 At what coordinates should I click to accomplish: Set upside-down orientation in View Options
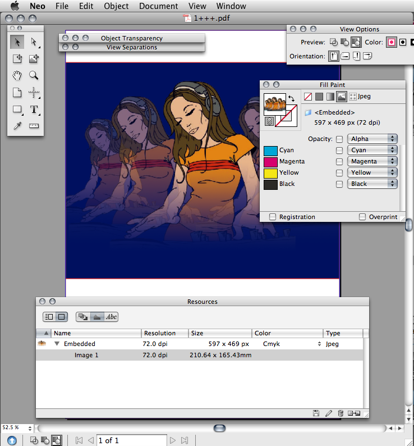click(x=356, y=56)
